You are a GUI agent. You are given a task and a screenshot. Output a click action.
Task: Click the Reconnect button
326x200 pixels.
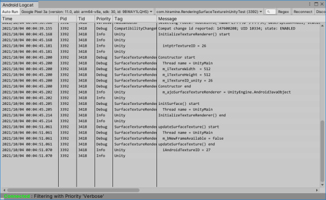pos(303,11)
